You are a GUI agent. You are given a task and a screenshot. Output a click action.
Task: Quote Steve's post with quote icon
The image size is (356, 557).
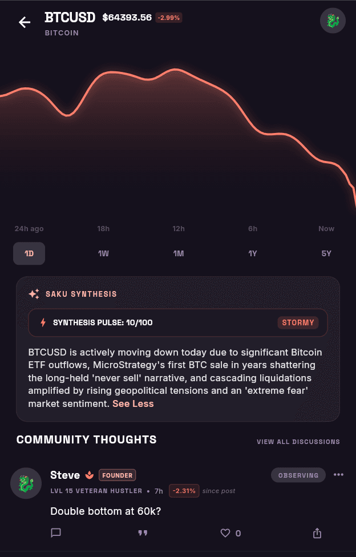(143, 533)
